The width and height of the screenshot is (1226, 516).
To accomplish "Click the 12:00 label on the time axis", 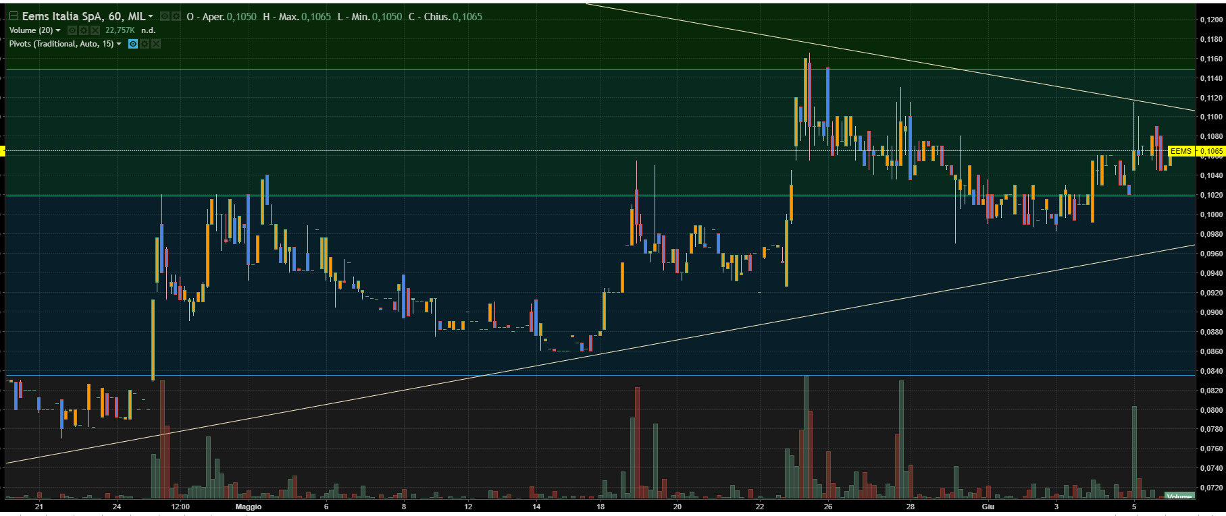I will [x=180, y=507].
